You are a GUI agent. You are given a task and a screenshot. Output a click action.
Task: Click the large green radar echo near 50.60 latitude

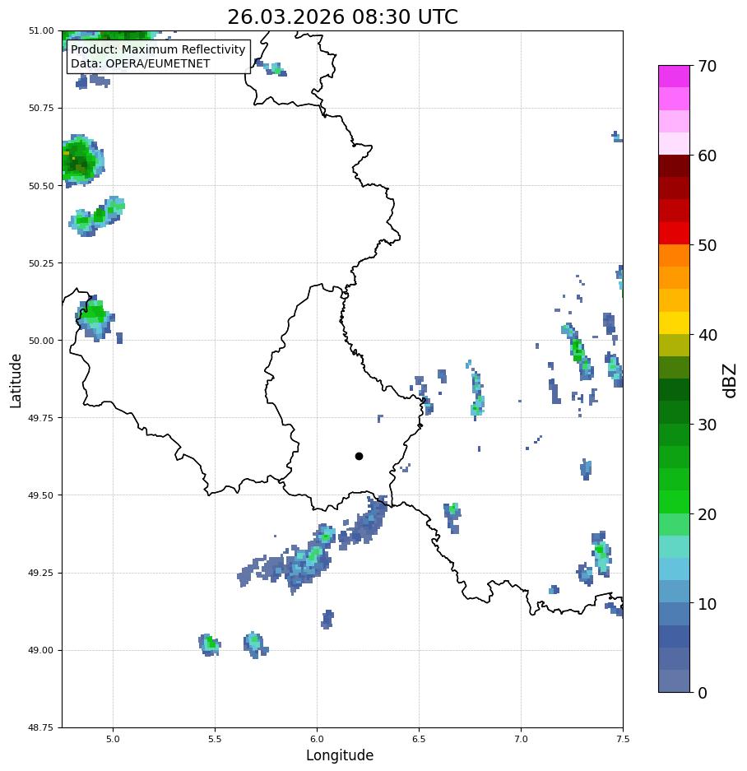tap(81, 160)
